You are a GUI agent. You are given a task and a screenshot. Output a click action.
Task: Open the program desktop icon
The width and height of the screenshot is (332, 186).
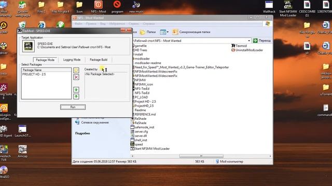click(x=117, y=7)
